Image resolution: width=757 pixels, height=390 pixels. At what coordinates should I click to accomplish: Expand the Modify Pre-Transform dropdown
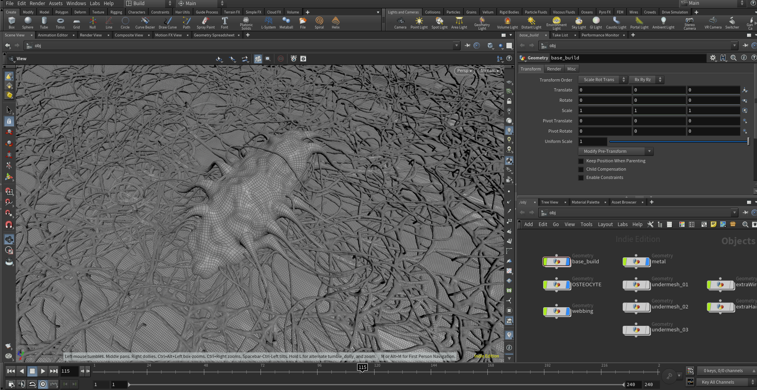pyautogui.click(x=616, y=151)
